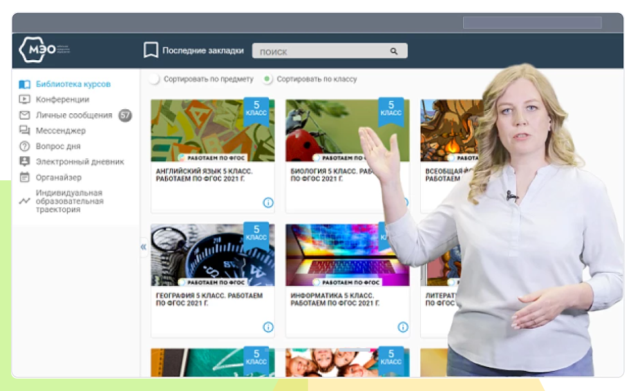Open Индивидуальная образовательная траектория menu item
Viewport: 633px width, 391px height.
pyautogui.click(x=68, y=201)
